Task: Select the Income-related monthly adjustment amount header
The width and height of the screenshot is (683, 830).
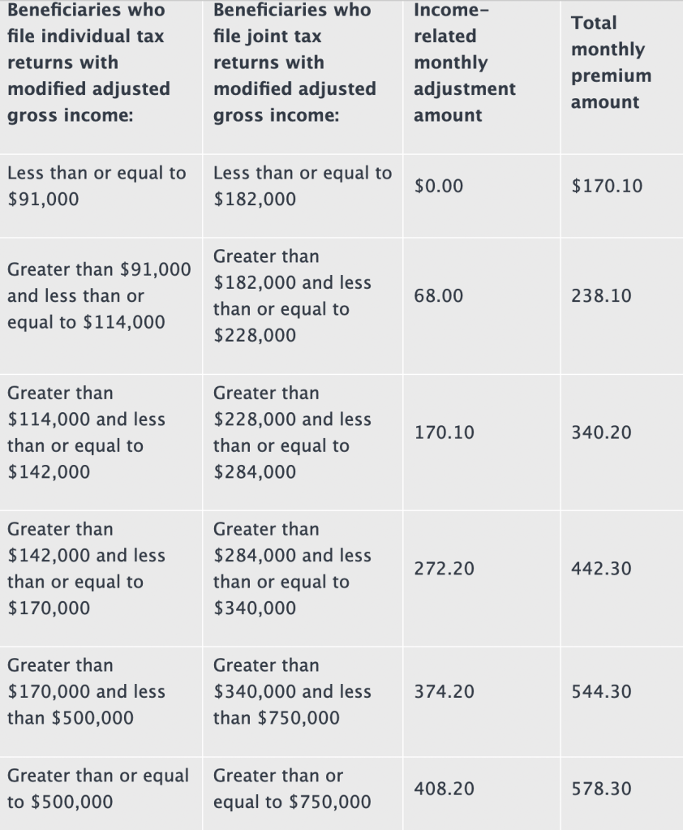Action: 464,62
